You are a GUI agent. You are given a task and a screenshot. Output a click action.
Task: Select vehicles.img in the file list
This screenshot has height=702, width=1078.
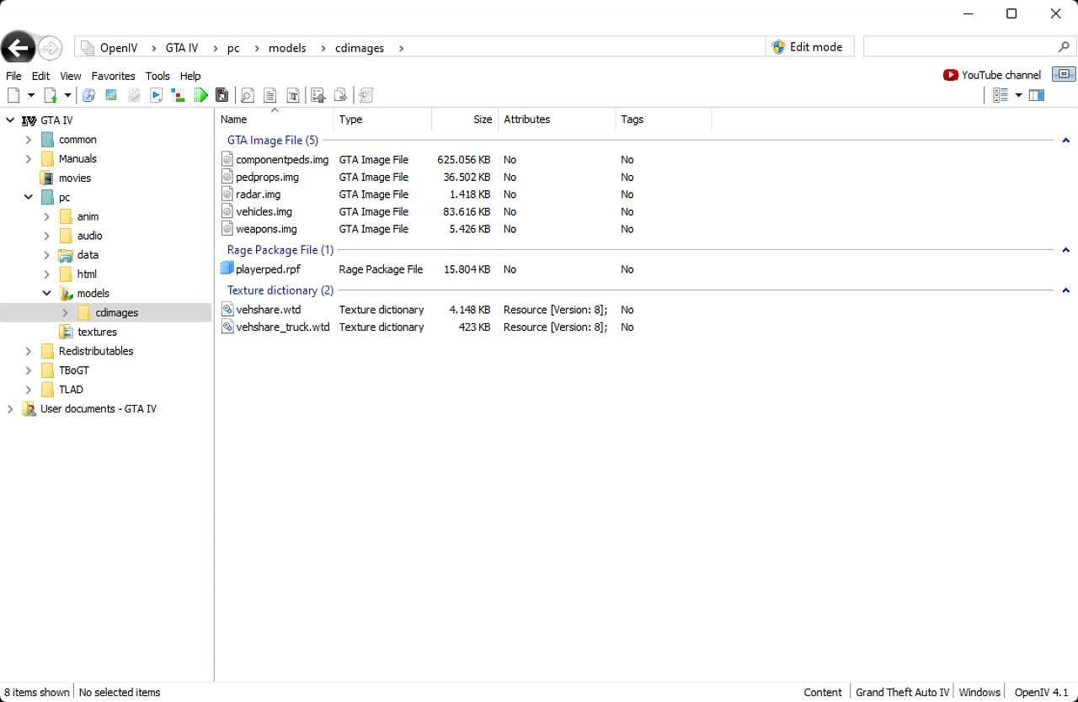(x=264, y=211)
